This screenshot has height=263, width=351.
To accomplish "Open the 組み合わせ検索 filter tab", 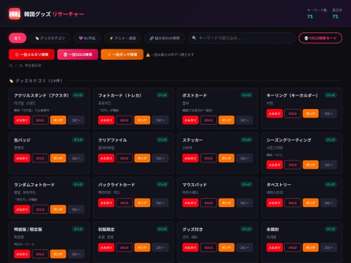I will 164,38.
